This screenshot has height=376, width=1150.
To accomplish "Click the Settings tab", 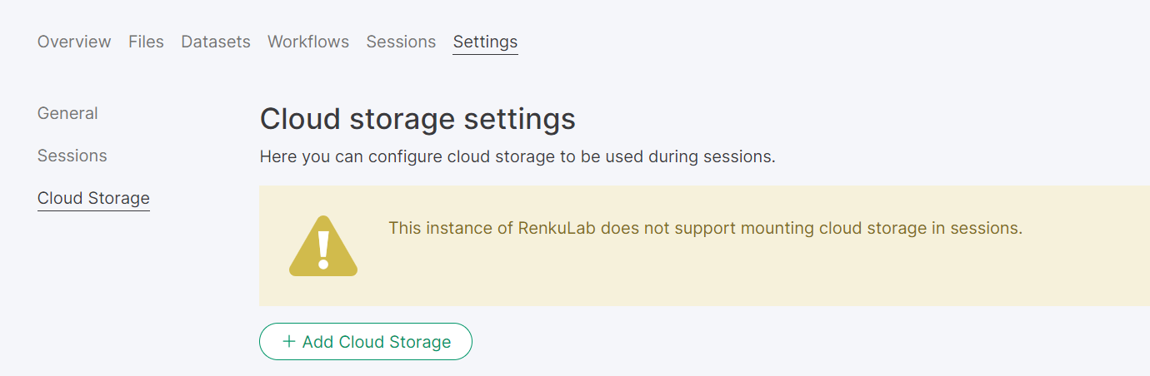I will (485, 42).
